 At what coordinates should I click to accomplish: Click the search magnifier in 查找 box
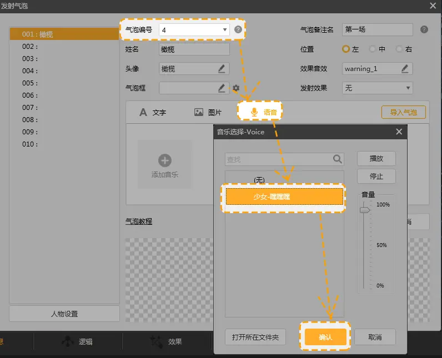(338, 159)
